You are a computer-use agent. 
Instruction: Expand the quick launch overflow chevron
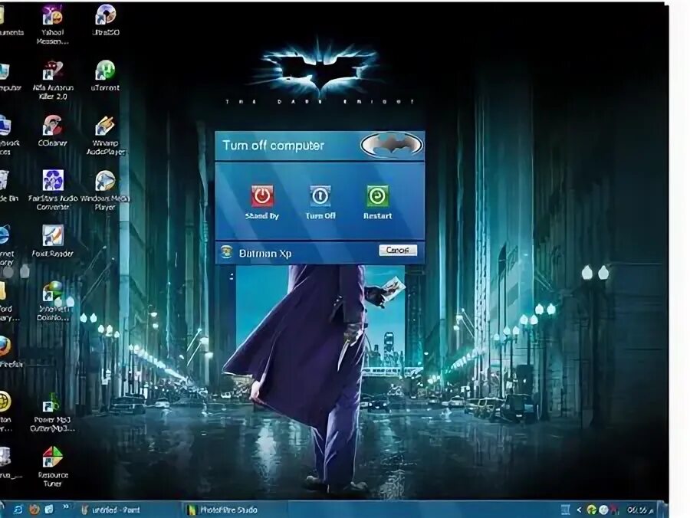point(66,507)
